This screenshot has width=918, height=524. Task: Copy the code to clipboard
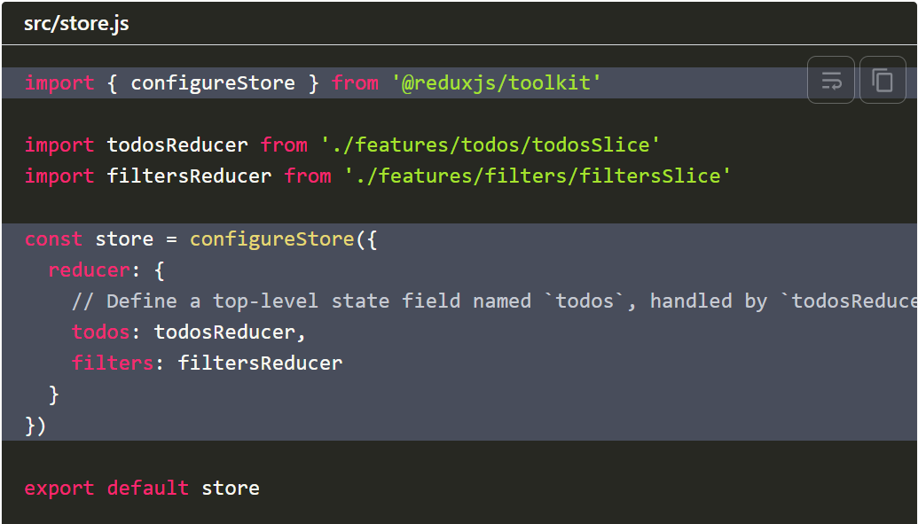click(883, 81)
